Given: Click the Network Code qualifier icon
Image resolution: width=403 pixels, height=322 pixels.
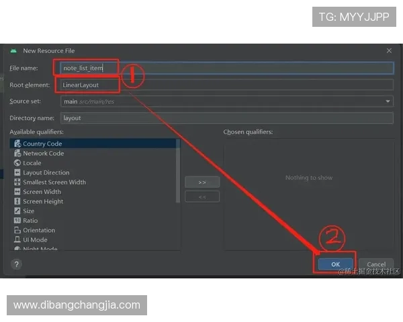Looking at the screenshot, I should (x=17, y=153).
